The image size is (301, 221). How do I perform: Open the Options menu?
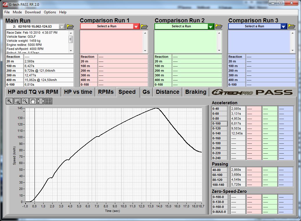(50, 12)
